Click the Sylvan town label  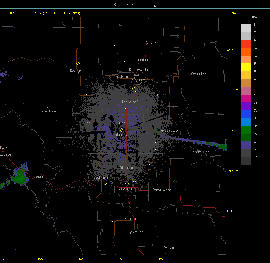(x=122, y=77)
